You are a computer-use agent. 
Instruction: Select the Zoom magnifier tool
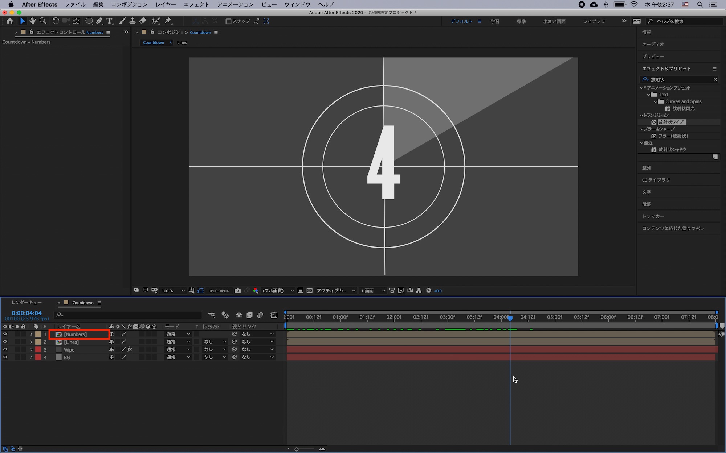point(43,21)
